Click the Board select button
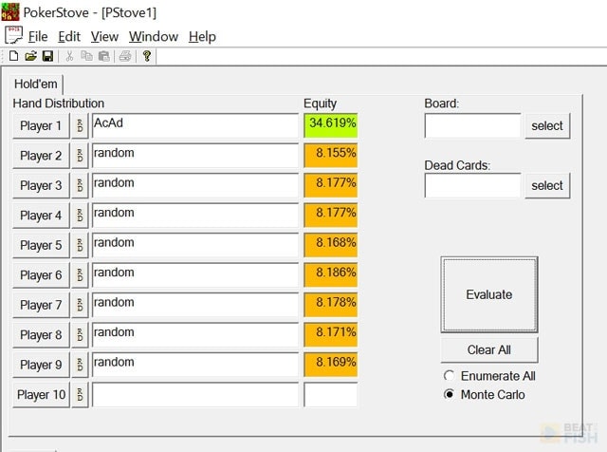Screen dimensions: 607x452 pos(547,125)
